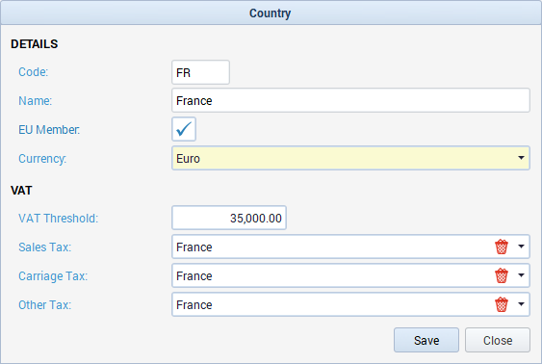542x364 pixels.
Task: Untick the EU Member checkbox
Action: [184, 129]
